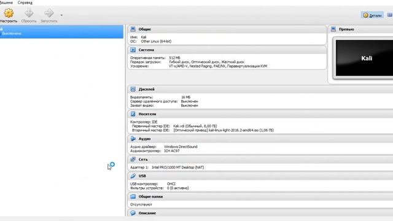Click the Kali.vdi disk entry
The width and height of the screenshot is (393, 221).
195,126
